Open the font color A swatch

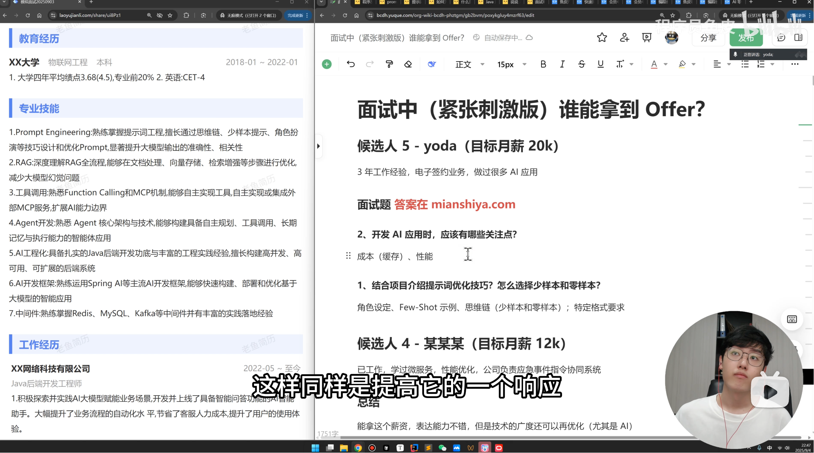pyautogui.click(x=654, y=64)
